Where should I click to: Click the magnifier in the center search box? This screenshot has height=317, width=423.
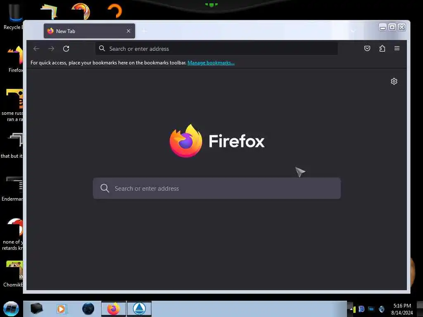105,188
